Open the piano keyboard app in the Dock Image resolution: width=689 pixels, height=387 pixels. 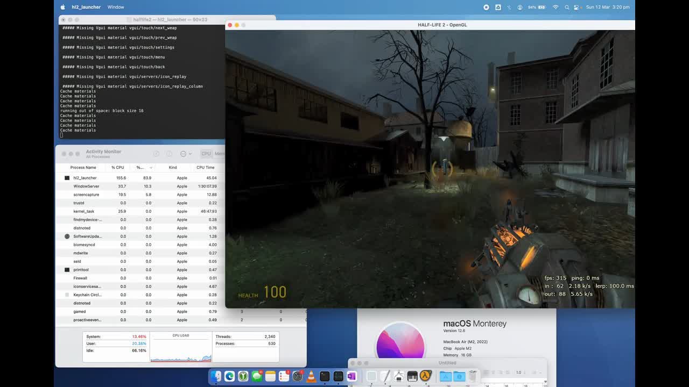(x=412, y=376)
